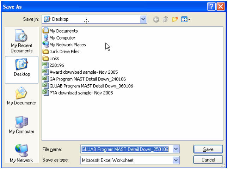Select the Junk Drive Files folder
Viewport: 228px width, 169px height.
pyautogui.click(x=64, y=52)
